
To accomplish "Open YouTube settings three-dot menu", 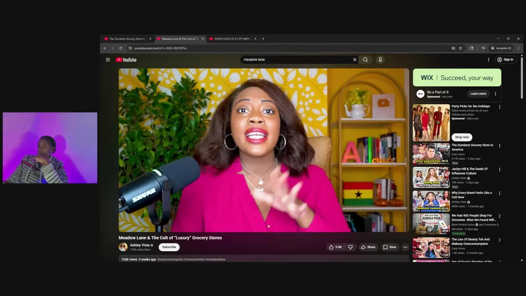I will point(489,60).
